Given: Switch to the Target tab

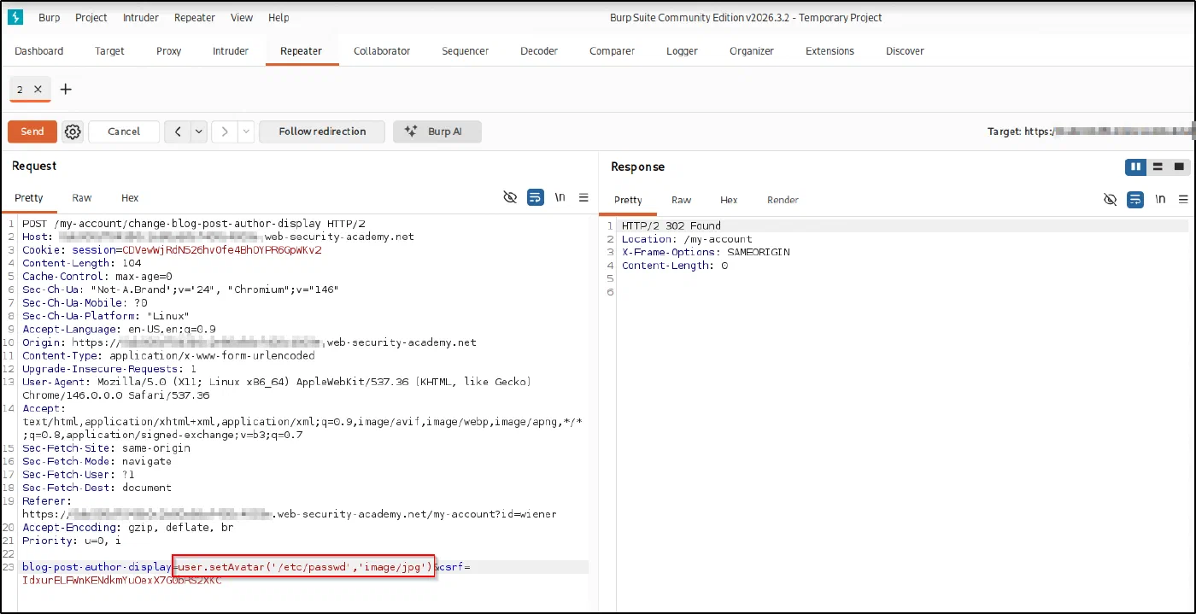Looking at the screenshot, I should [x=109, y=51].
